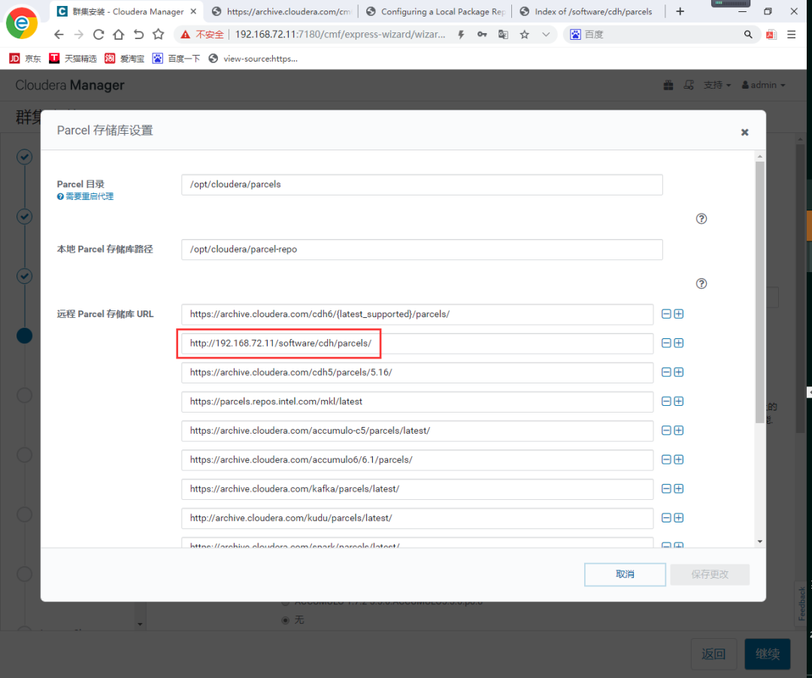Switch to 群集安装 Cloudera Manager tab

click(x=127, y=11)
